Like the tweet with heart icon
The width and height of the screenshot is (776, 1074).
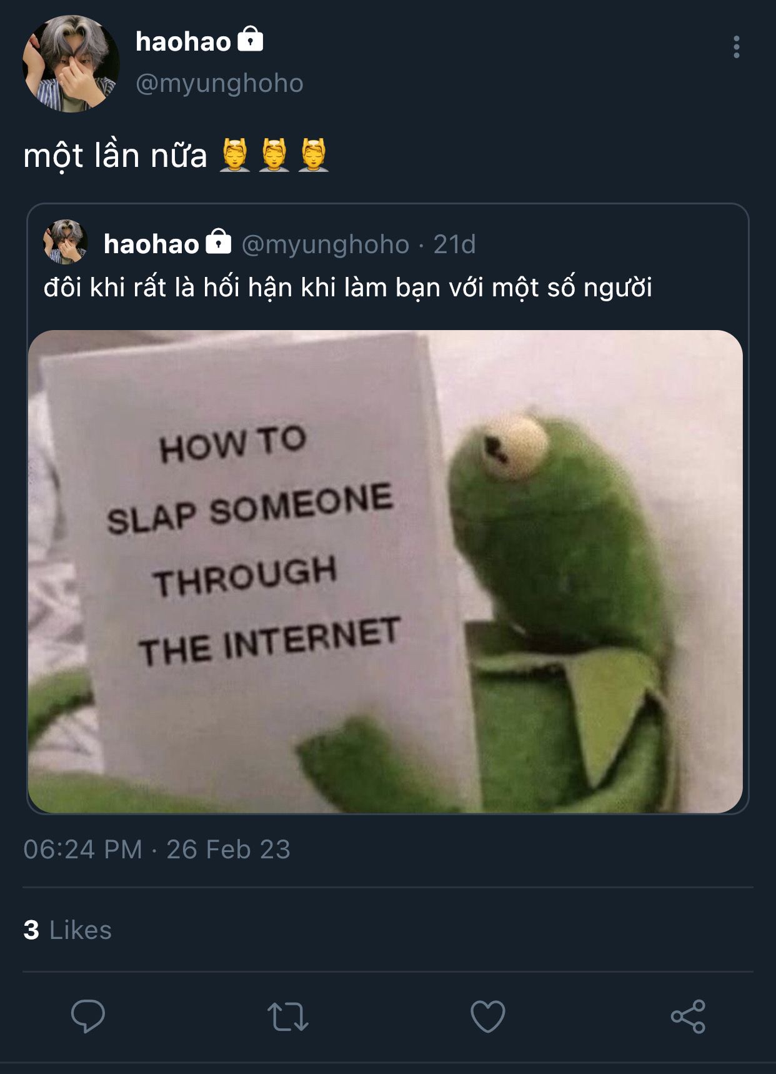(x=487, y=1016)
